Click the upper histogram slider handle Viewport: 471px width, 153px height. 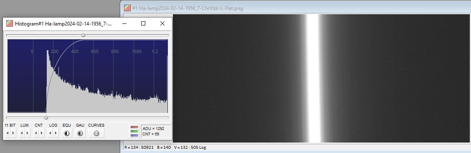[83, 35]
